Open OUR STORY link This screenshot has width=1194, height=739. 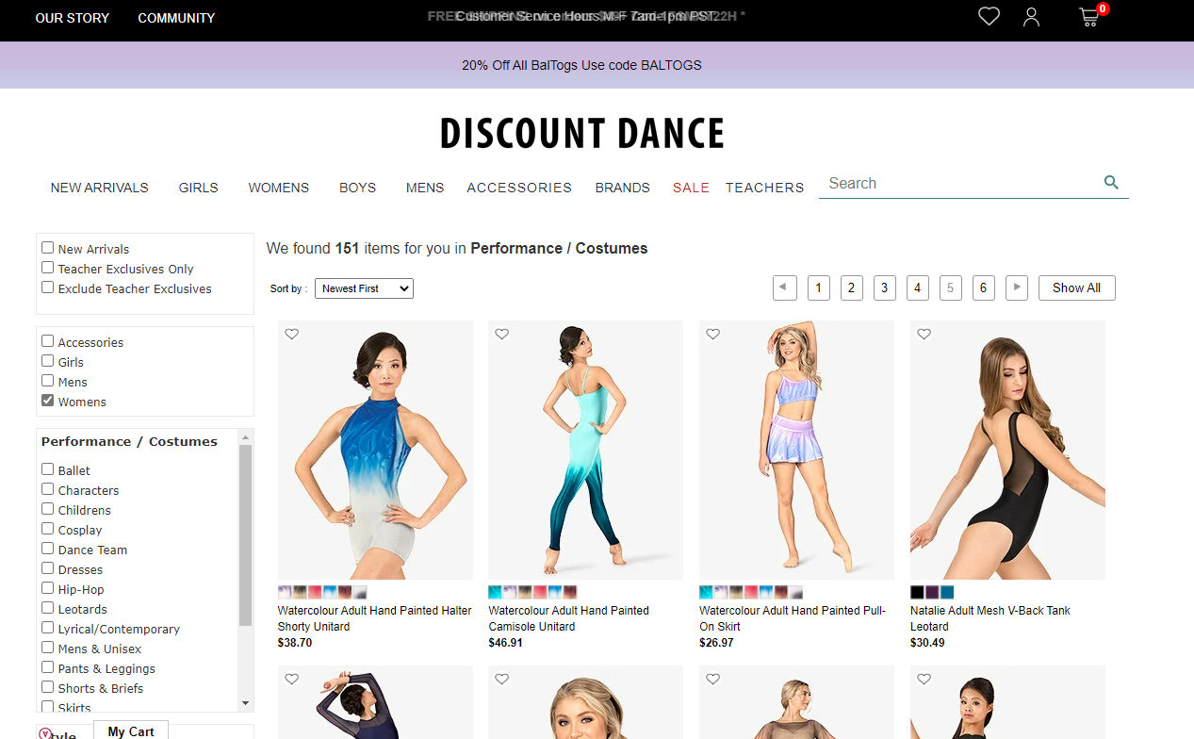tap(73, 18)
